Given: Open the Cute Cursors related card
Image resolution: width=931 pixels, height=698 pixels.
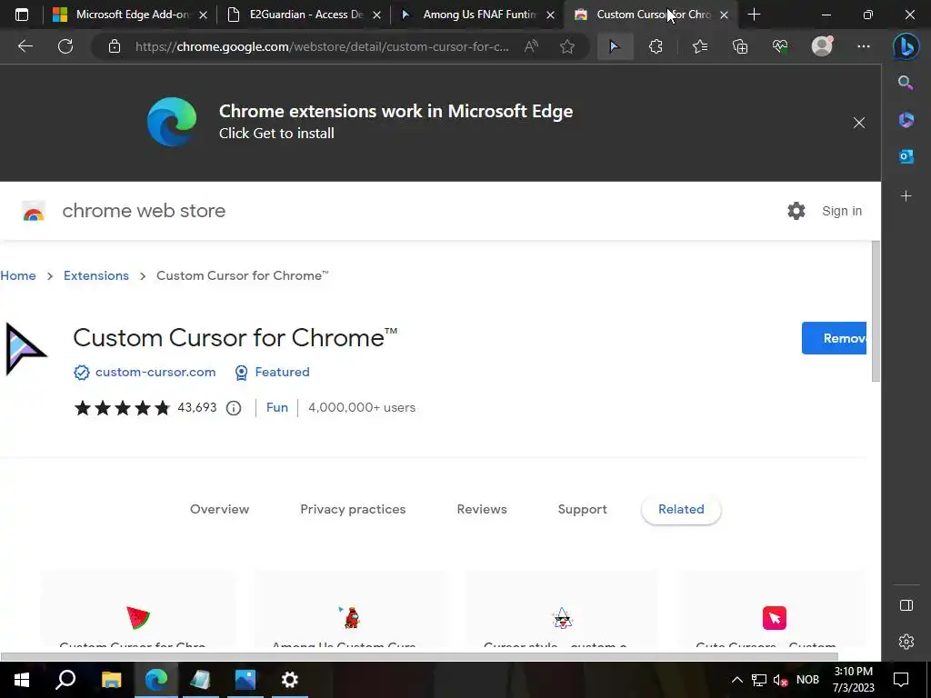Looking at the screenshot, I should click(x=773, y=609).
